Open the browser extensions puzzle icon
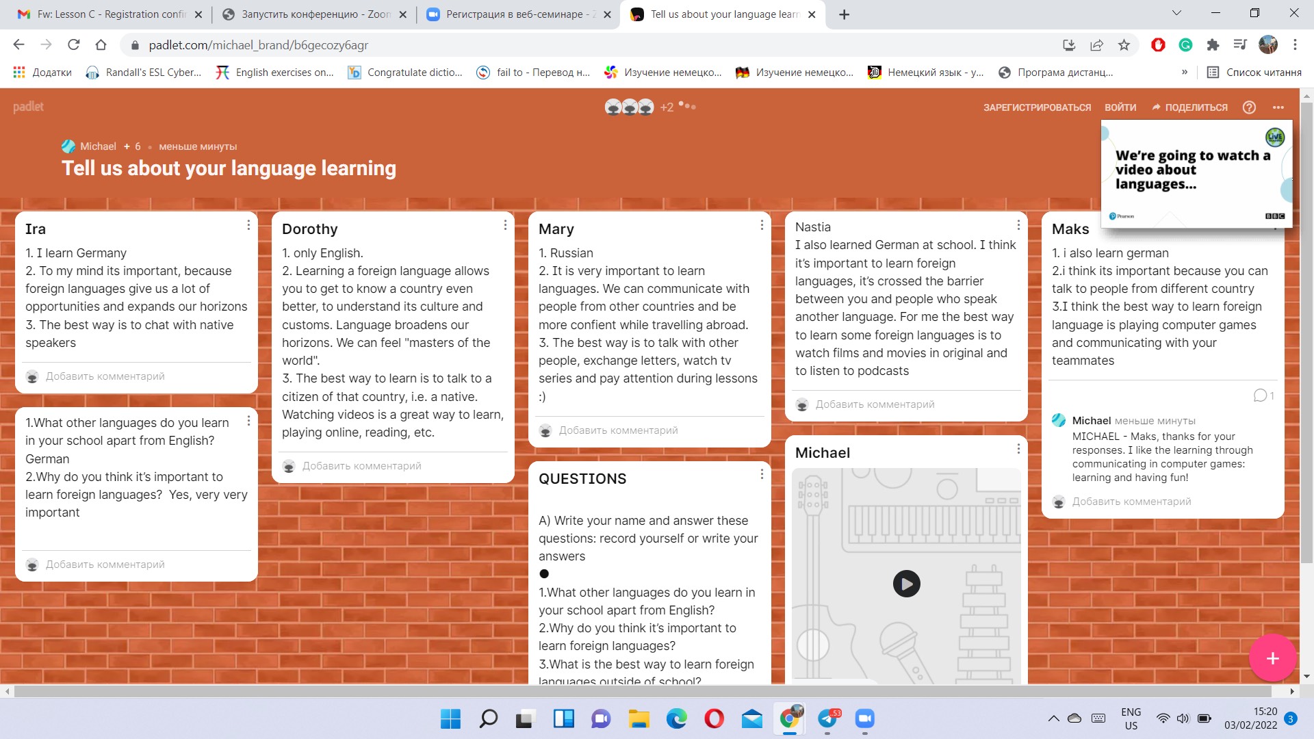1314x739 pixels. tap(1213, 45)
